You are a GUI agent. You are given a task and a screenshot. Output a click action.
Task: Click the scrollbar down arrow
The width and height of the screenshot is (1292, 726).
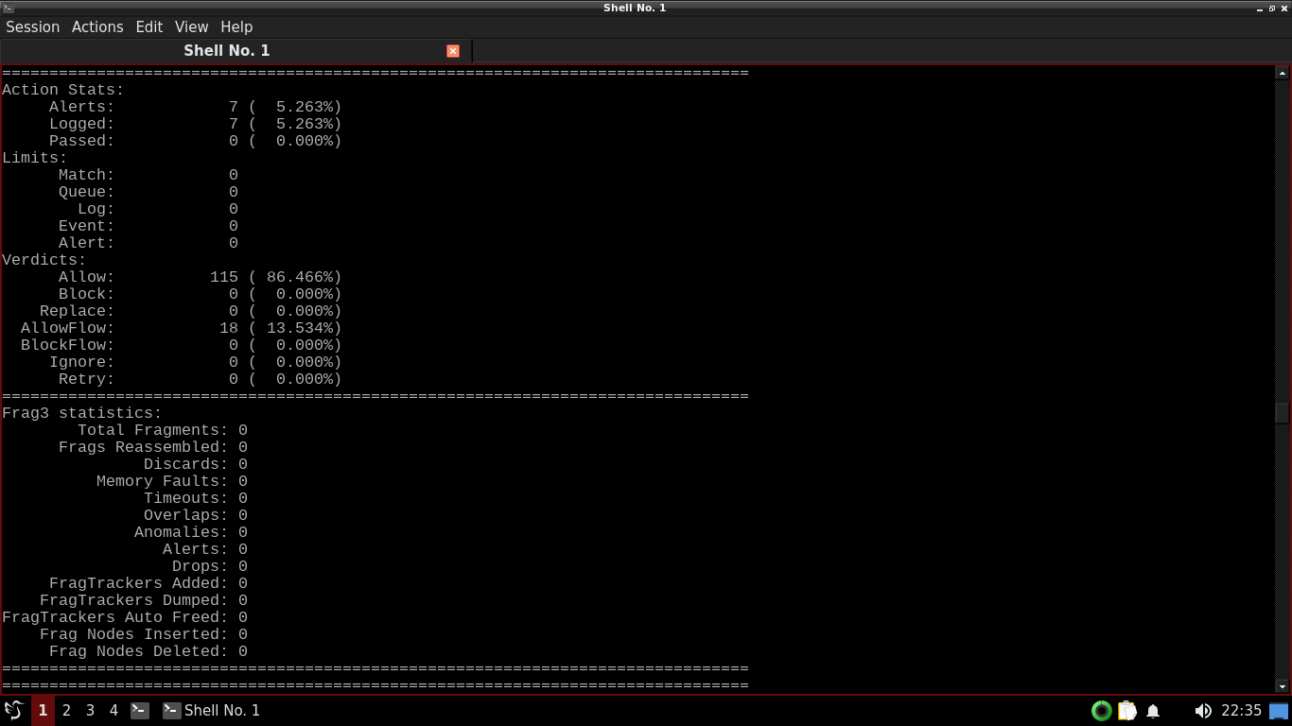(x=1283, y=686)
